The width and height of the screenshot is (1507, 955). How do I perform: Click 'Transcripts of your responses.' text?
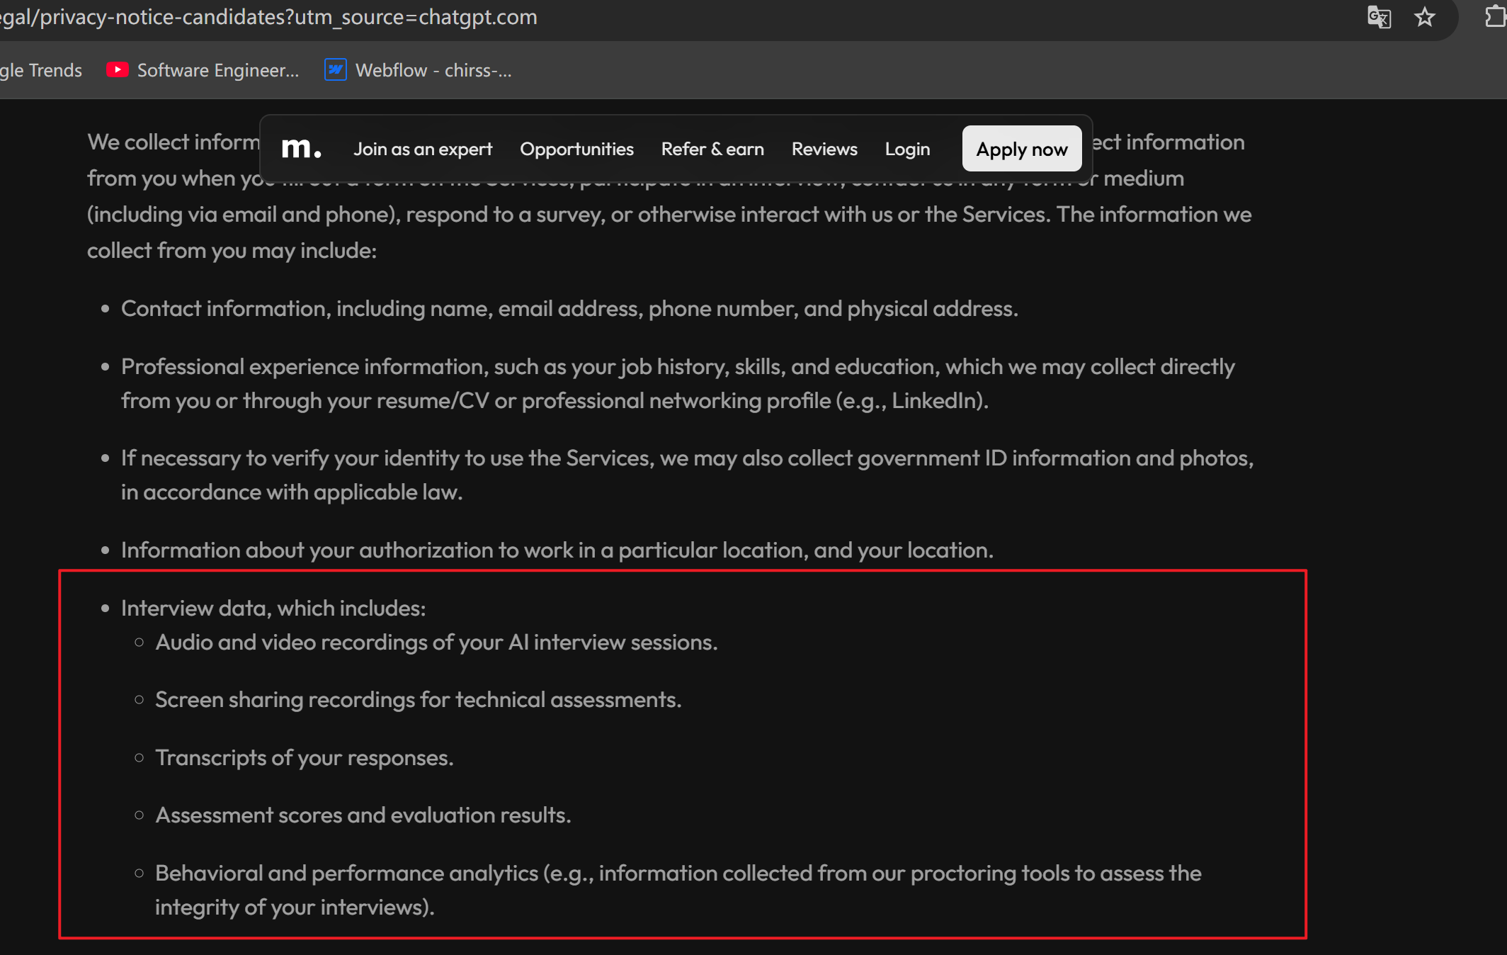point(304,758)
